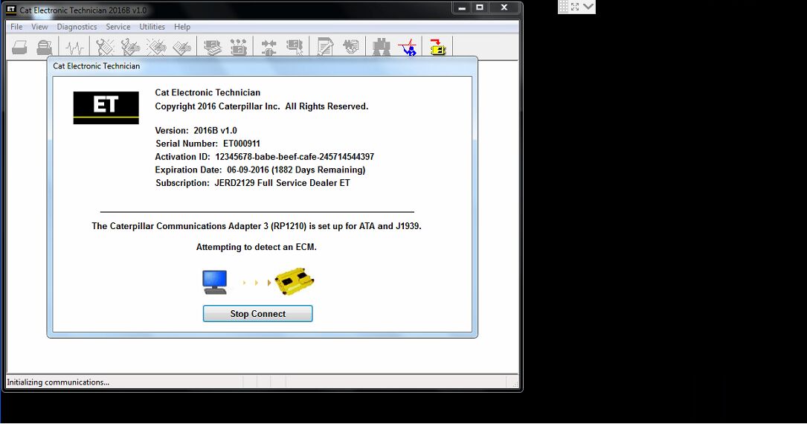Click the 'Initializing communications...' status text

(58, 382)
